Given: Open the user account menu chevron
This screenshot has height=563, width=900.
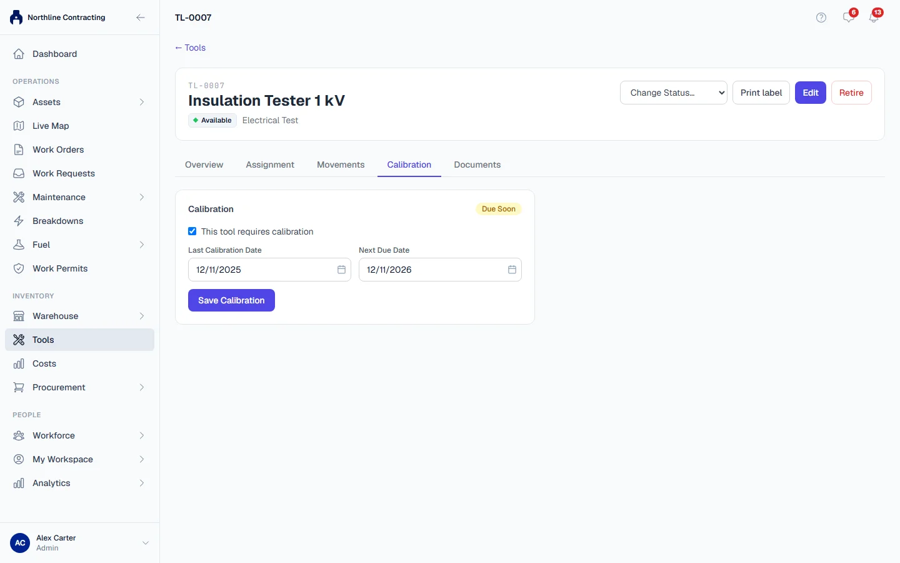Looking at the screenshot, I should click(x=146, y=543).
